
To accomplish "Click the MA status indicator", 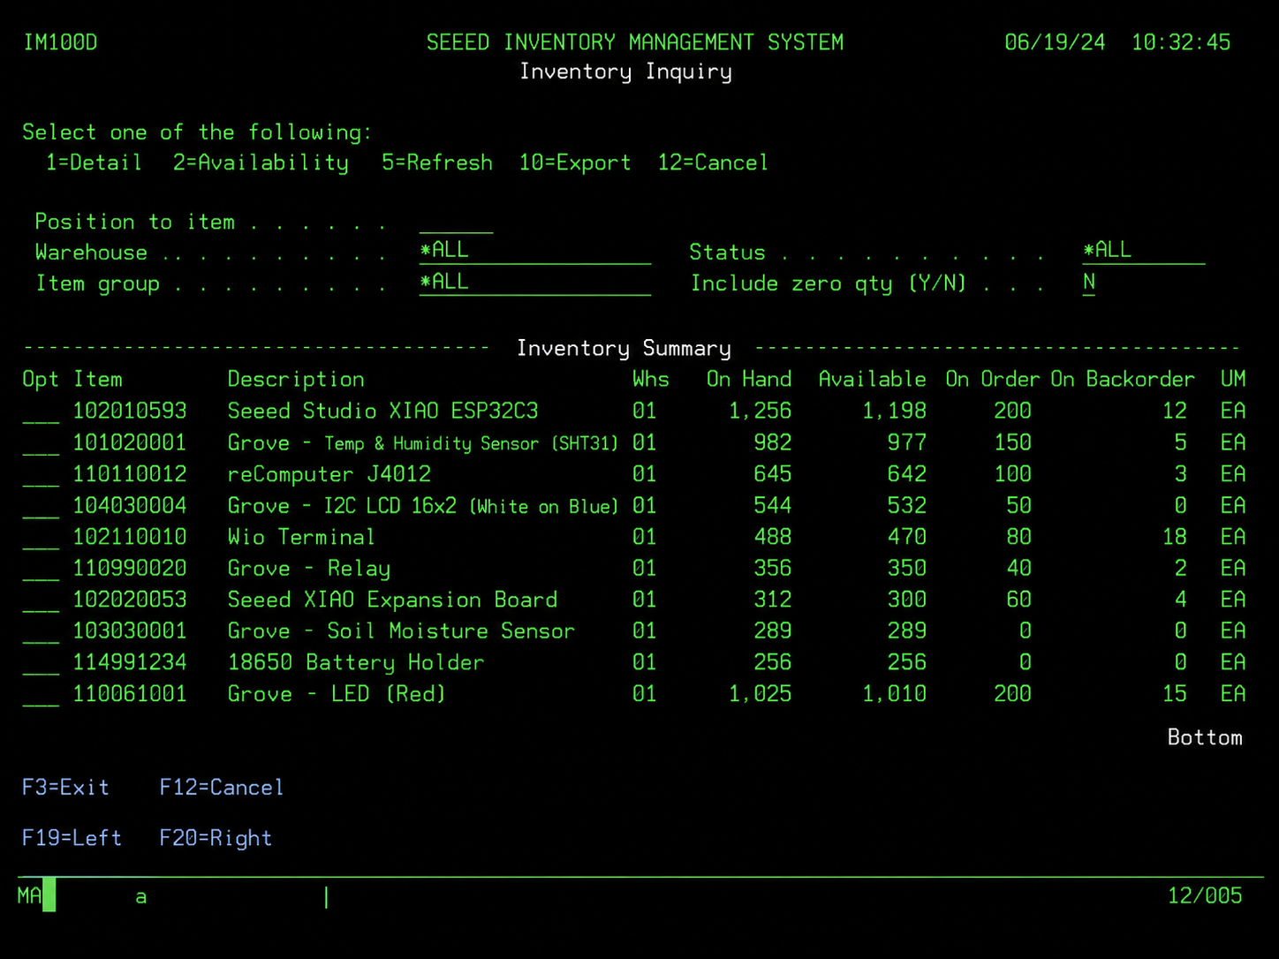I will click(x=29, y=896).
